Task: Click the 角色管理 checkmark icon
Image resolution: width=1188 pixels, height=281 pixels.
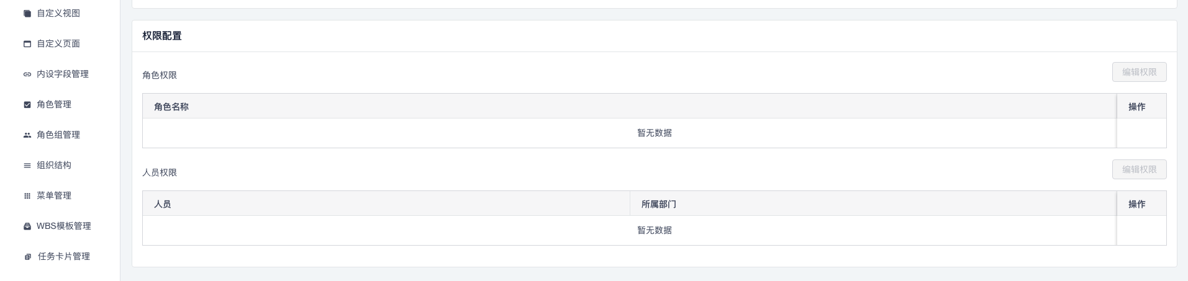Action: point(27,104)
